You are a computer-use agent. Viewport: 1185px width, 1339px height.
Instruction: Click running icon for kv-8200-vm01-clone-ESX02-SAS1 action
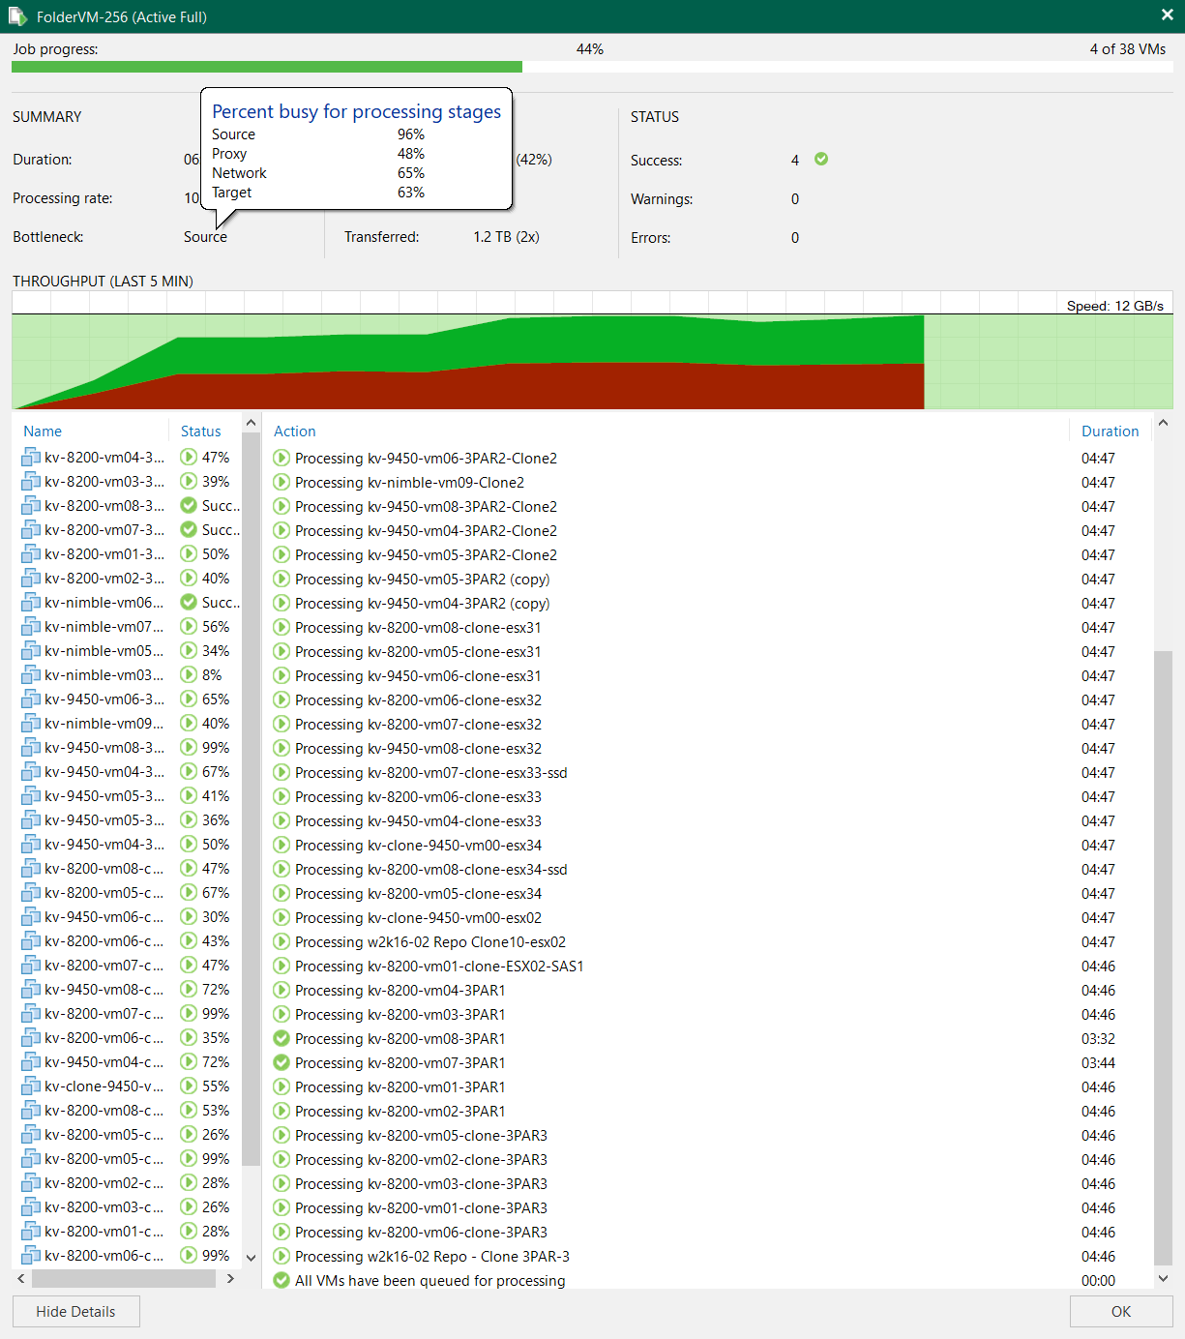tap(281, 966)
